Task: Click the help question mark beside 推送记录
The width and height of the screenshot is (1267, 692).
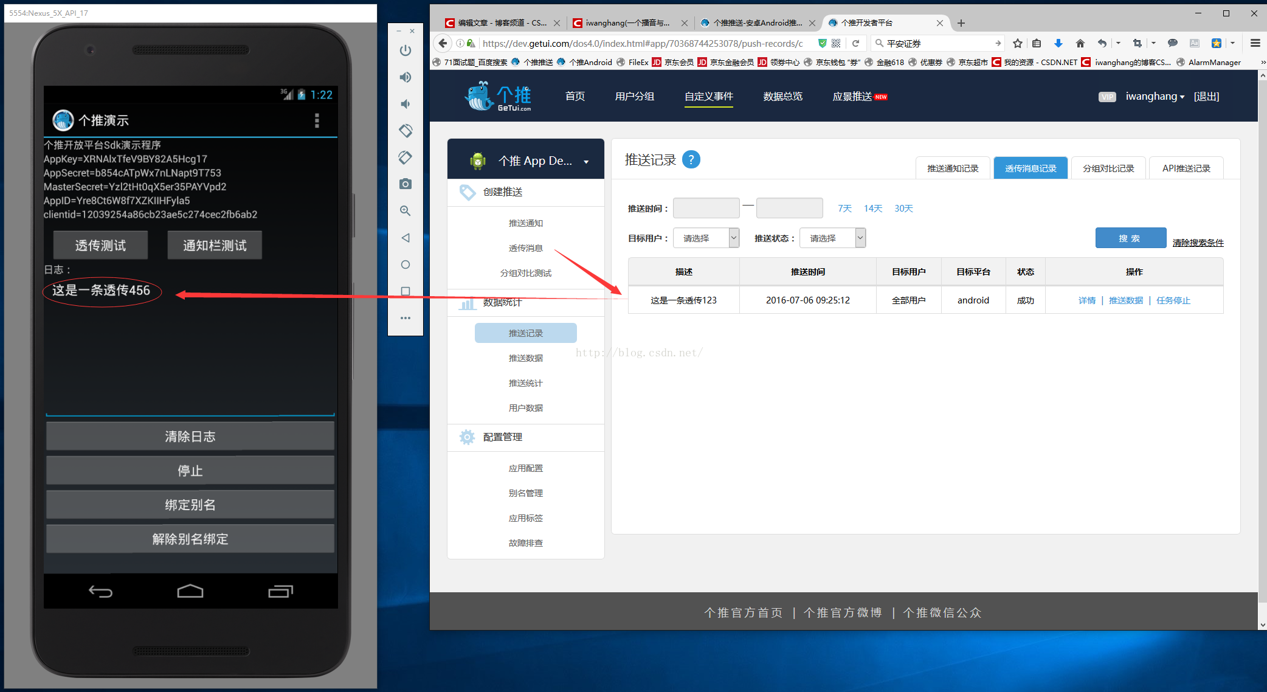Action: [x=691, y=159]
